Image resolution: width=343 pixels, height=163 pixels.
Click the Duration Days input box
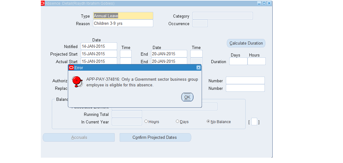click(238, 61)
